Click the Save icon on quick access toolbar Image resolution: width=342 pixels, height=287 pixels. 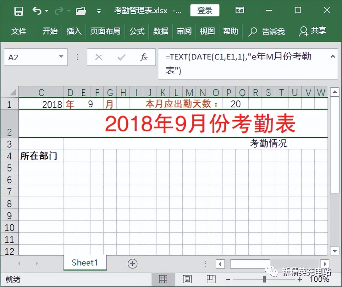19,10
